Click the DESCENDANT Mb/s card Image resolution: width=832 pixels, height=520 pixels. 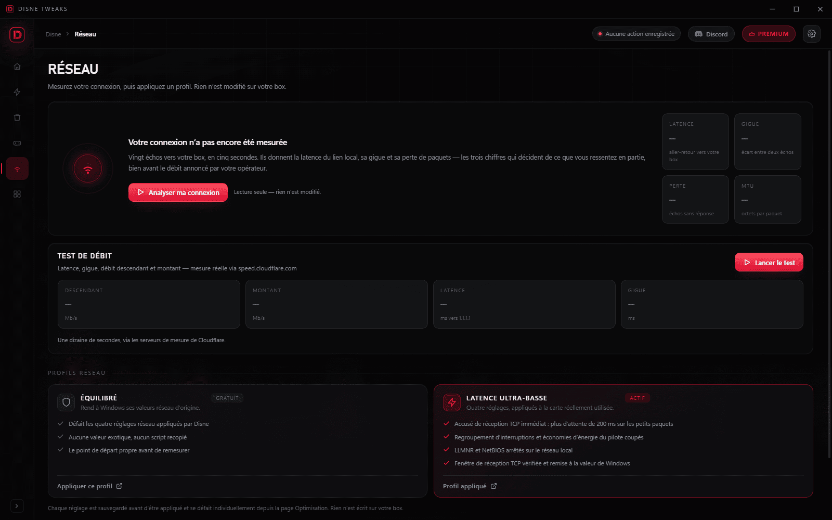click(149, 304)
